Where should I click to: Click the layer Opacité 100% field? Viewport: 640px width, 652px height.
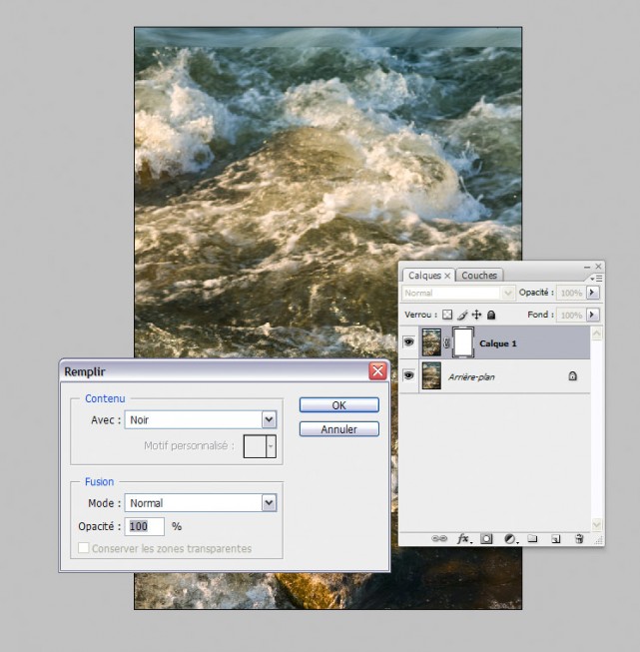click(x=571, y=293)
